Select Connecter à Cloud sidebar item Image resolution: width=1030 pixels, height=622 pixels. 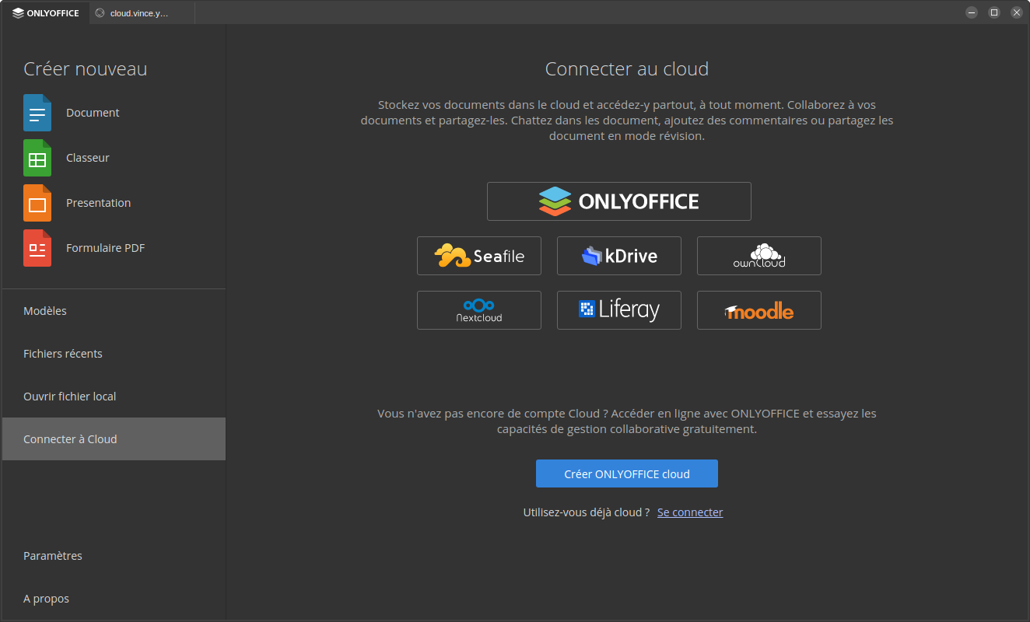click(x=70, y=439)
